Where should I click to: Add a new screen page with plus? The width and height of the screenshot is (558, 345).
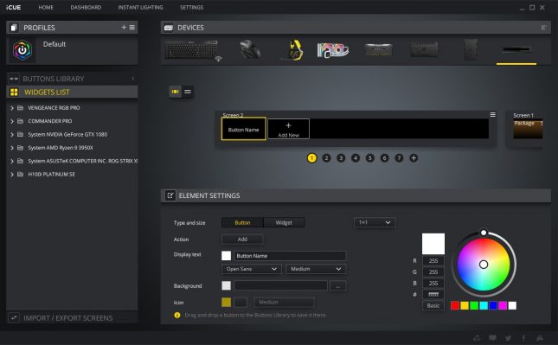pyautogui.click(x=414, y=158)
